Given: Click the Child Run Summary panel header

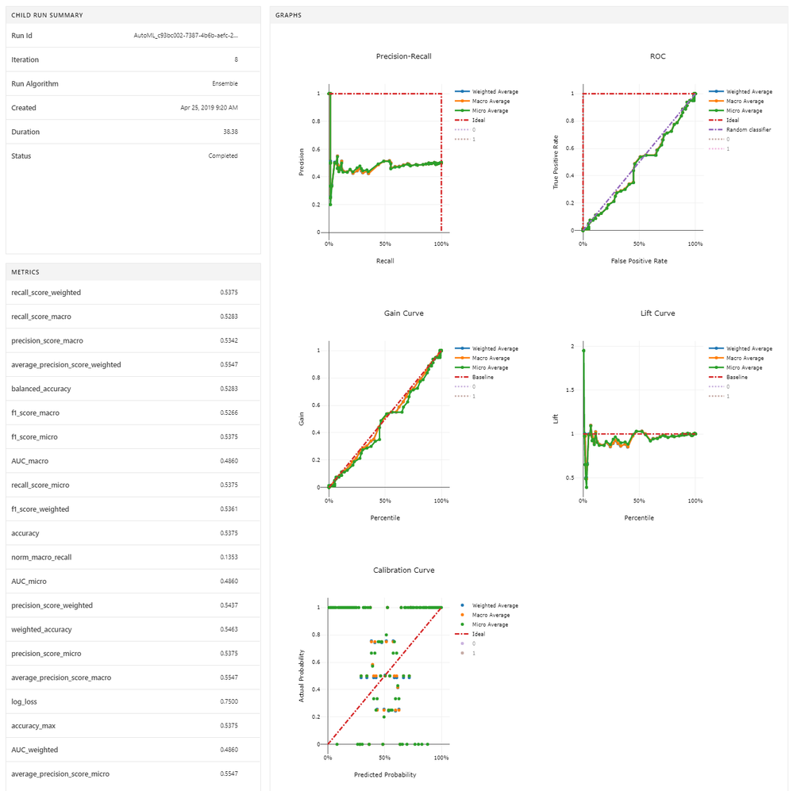Looking at the screenshot, I should (133, 15).
